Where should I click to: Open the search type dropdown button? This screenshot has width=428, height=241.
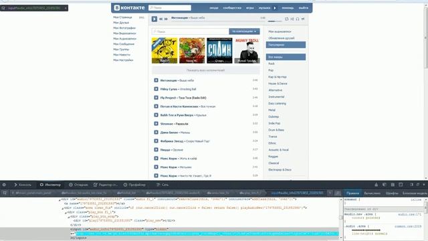[244, 31]
